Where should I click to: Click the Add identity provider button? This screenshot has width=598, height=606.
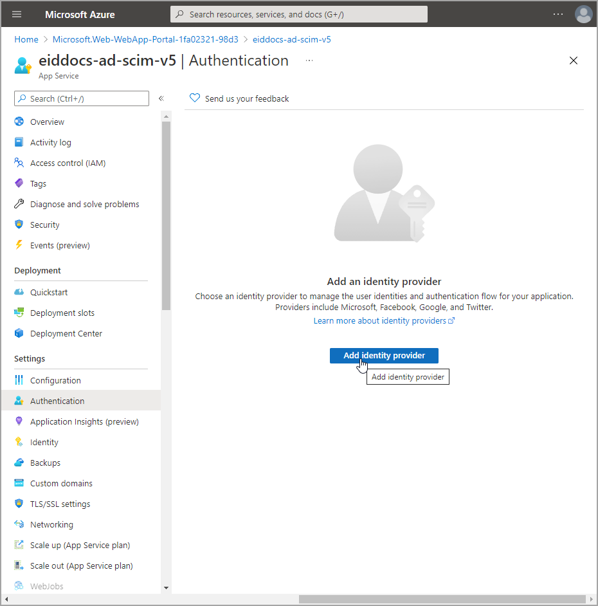click(x=384, y=356)
